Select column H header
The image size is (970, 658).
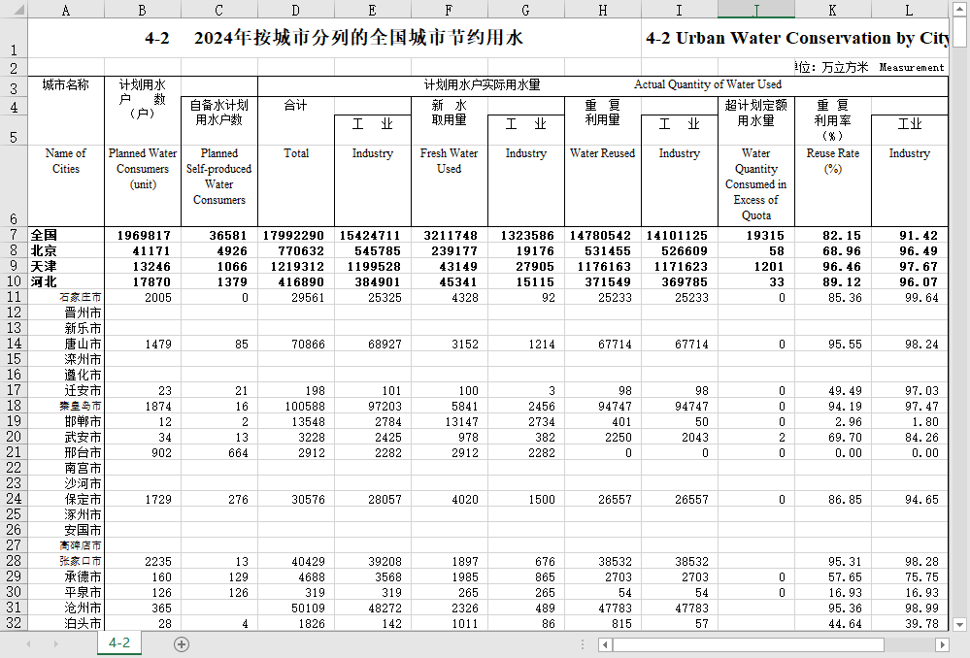[x=603, y=10]
